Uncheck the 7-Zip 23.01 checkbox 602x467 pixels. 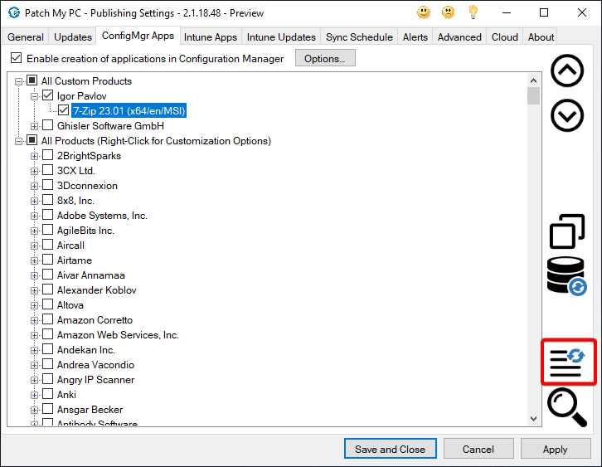click(x=64, y=110)
